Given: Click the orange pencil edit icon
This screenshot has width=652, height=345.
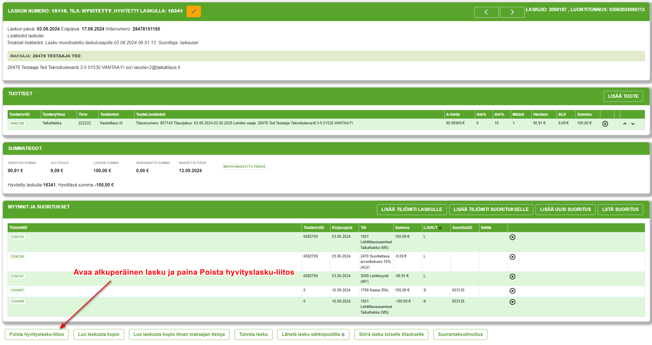Looking at the screenshot, I should 193,11.
